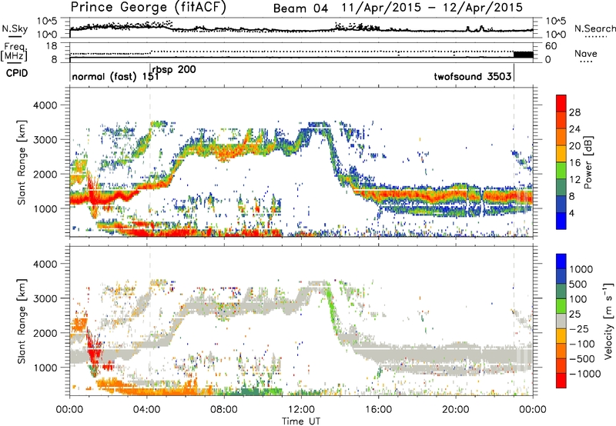The image size is (616, 426).
Task: Click the '08:00' time axis tick label
Action: (223, 410)
